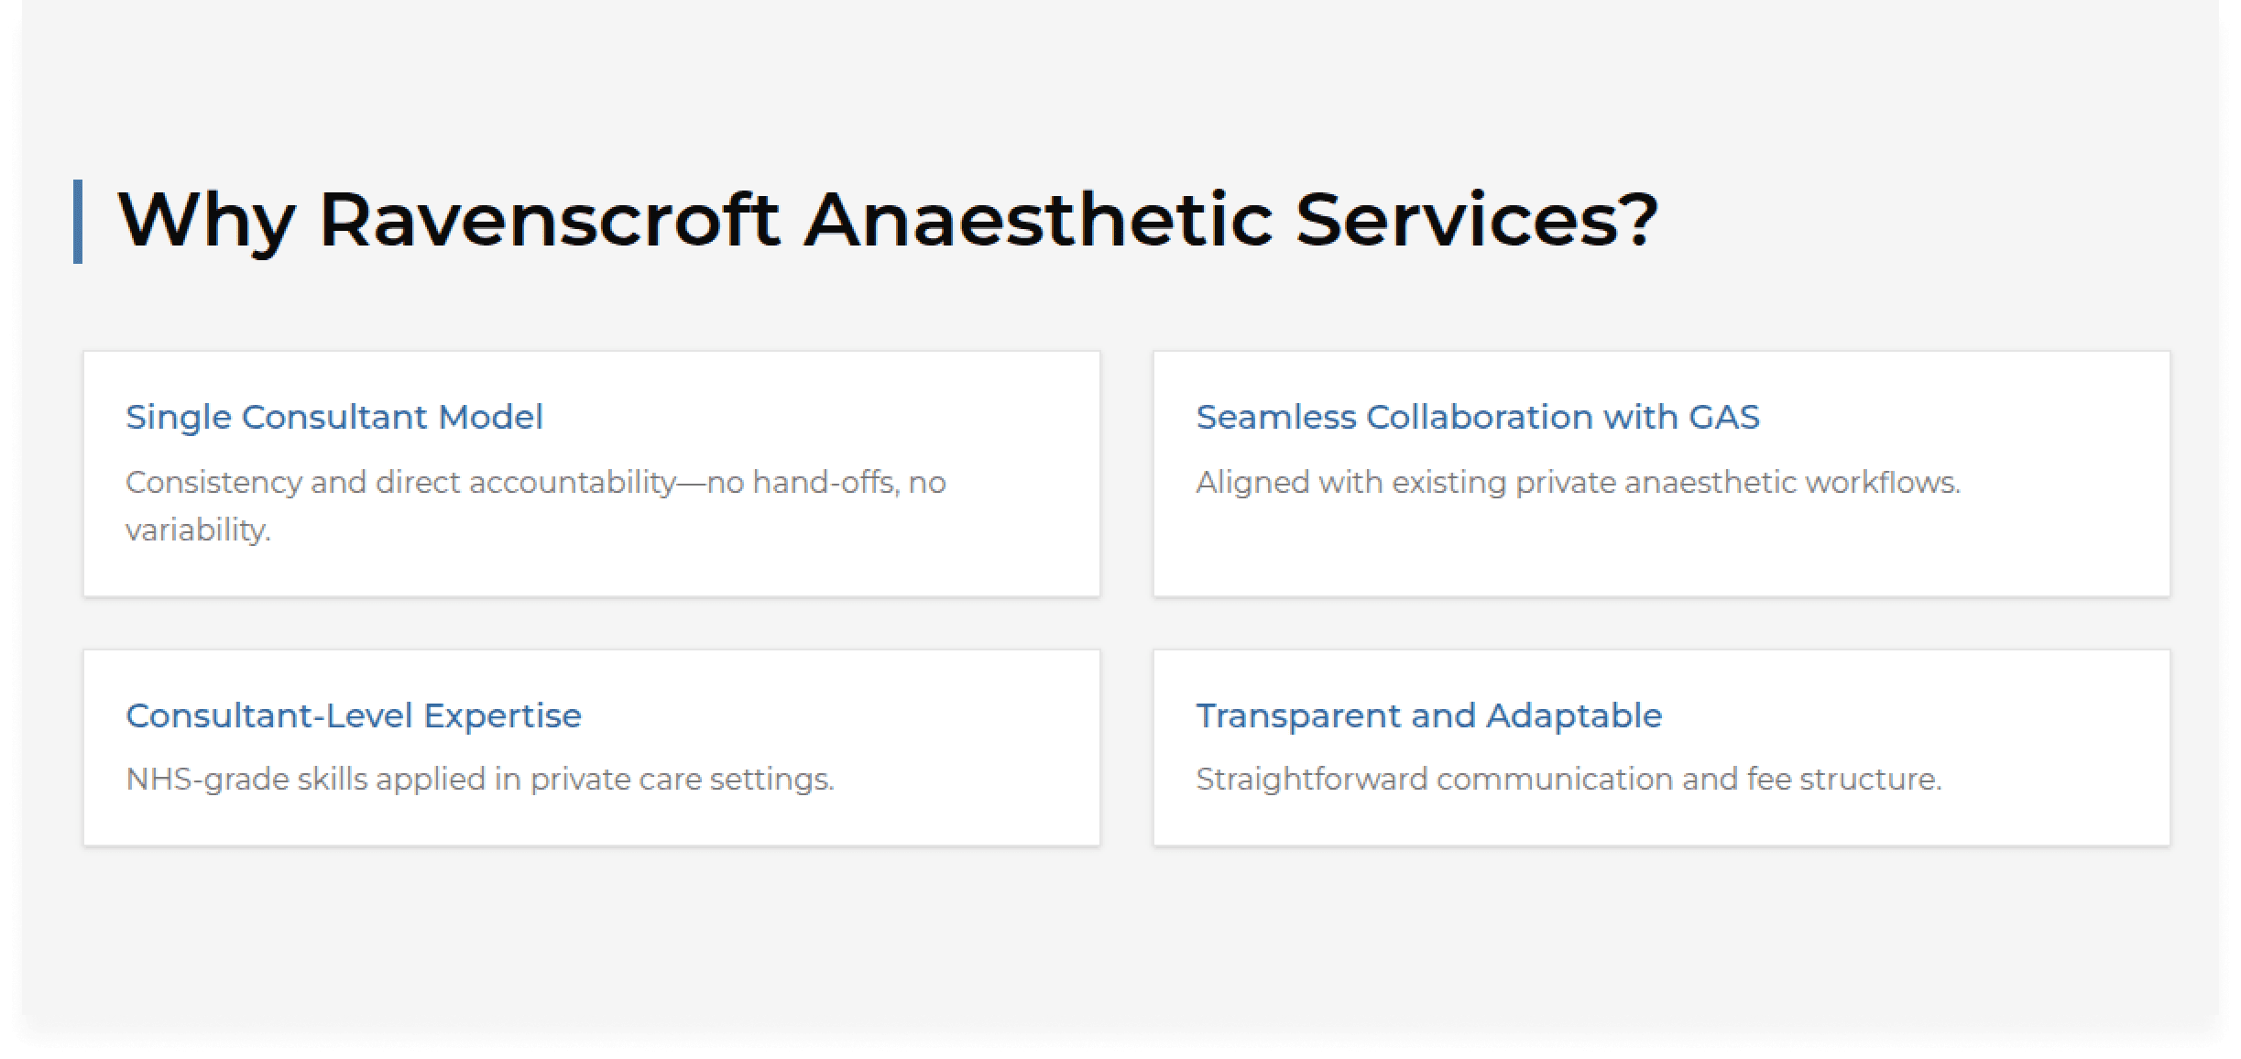Select the Seamless Collaboration with GAS title
This screenshot has width=2241, height=1059.
(x=1477, y=418)
